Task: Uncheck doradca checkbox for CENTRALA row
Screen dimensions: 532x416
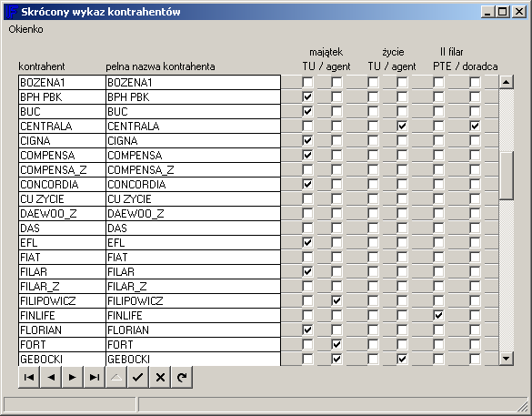Action: 475,126
